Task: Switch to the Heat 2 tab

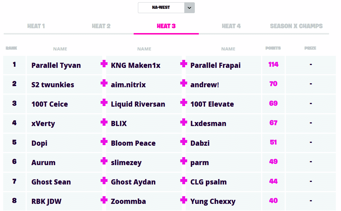Action: pyautogui.click(x=101, y=26)
